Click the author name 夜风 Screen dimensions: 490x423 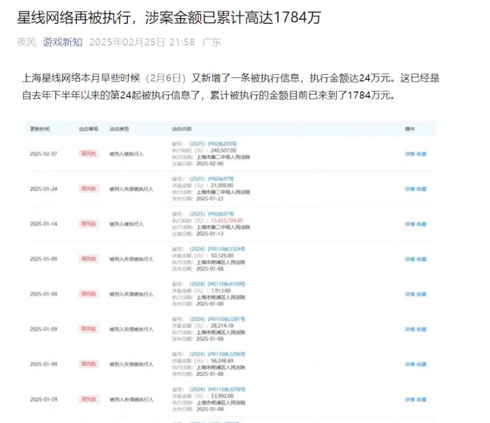tap(27, 42)
